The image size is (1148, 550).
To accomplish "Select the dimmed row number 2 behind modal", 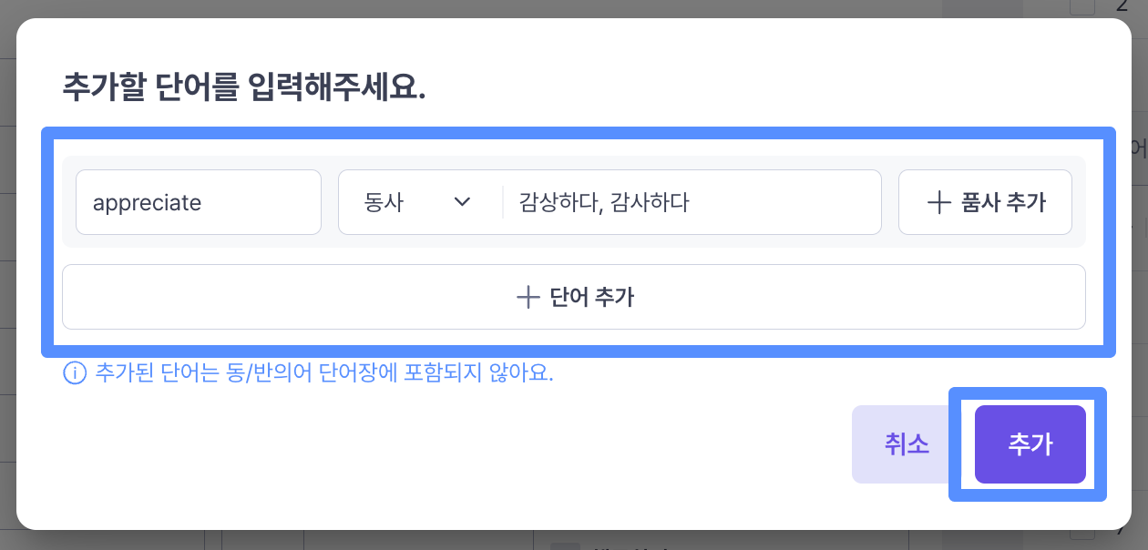I will point(1122,5).
